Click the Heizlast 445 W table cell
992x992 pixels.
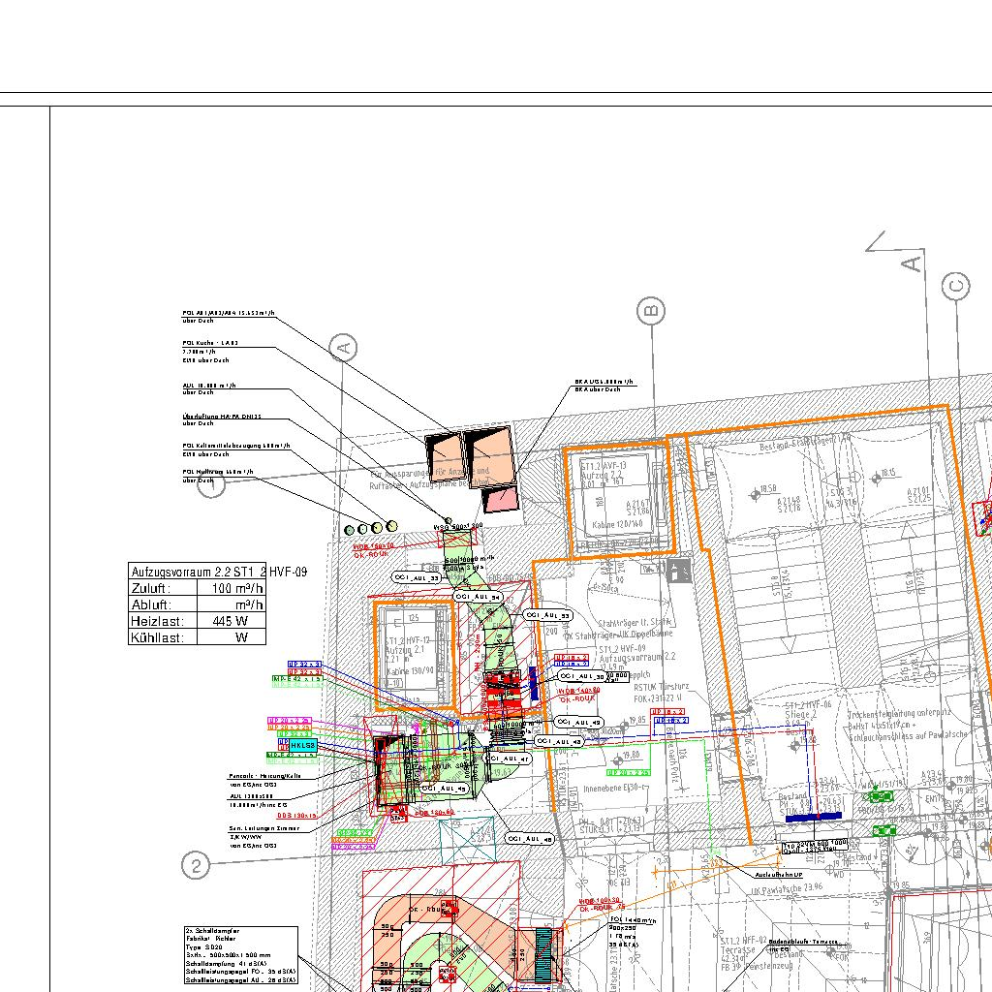pyautogui.click(x=231, y=621)
